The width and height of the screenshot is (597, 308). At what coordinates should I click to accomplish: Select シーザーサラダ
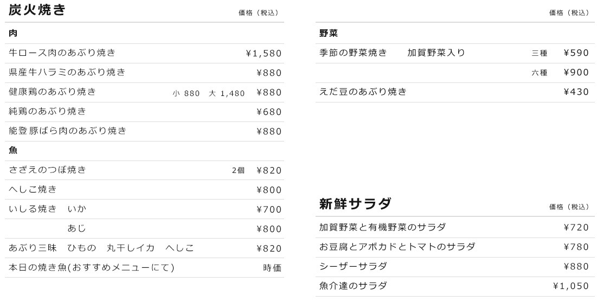click(354, 267)
